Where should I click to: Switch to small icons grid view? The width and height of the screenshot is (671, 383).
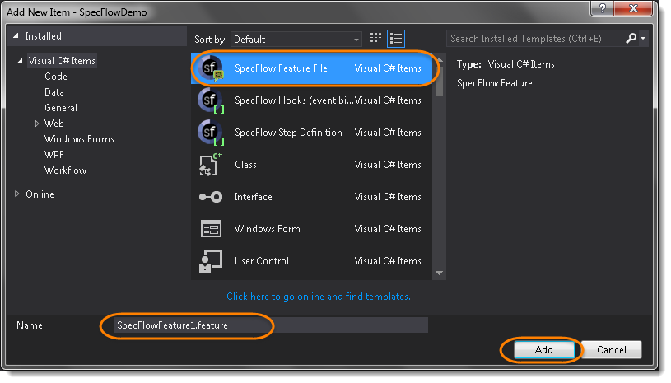pyautogui.click(x=375, y=39)
